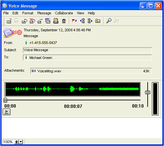Open the magnifying glass search tool
The width and height of the screenshot is (164, 146).
click(109, 21)
